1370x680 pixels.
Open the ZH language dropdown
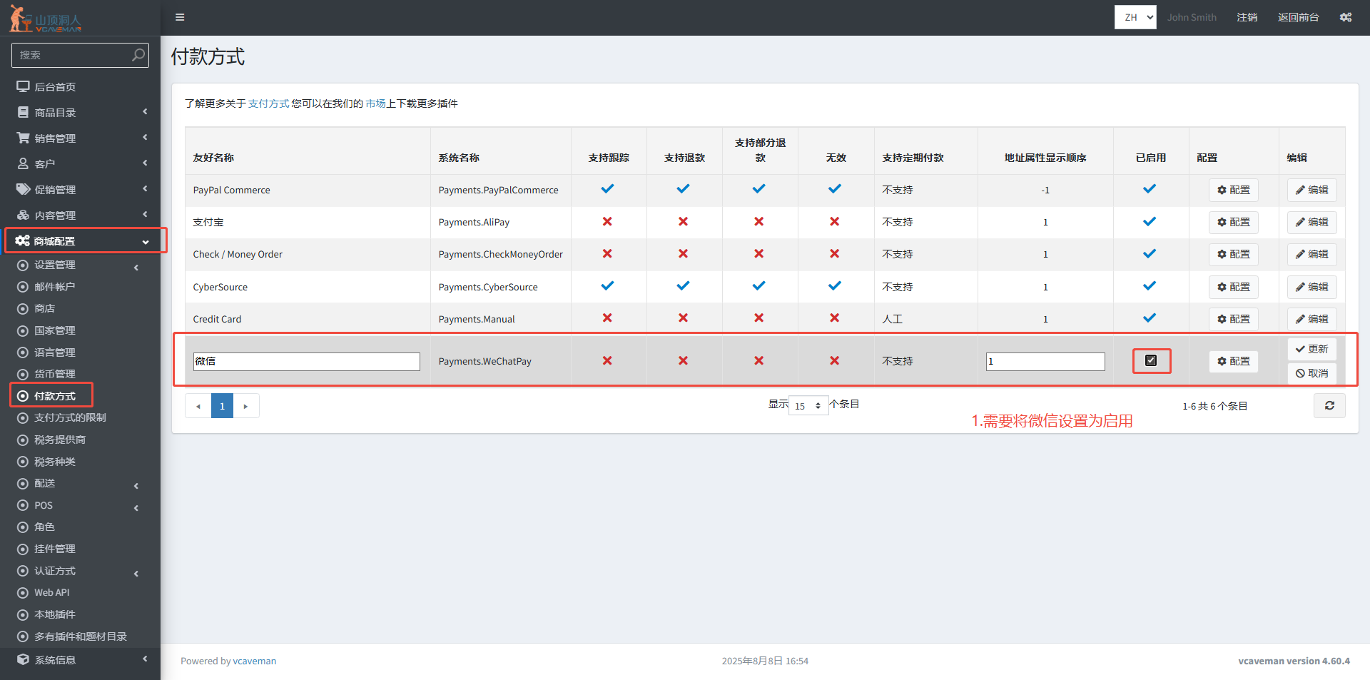[1135, 17]
